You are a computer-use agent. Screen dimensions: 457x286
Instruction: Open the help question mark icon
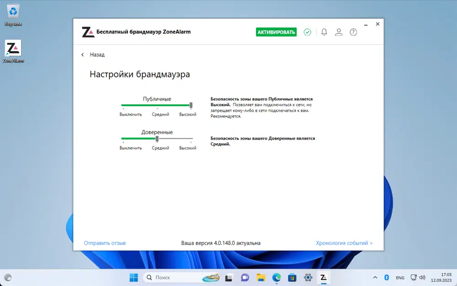(x=353, y=32)
